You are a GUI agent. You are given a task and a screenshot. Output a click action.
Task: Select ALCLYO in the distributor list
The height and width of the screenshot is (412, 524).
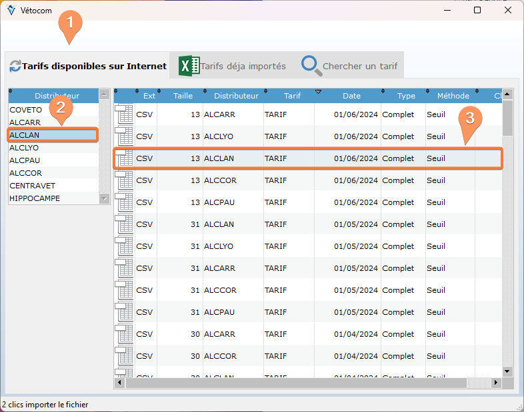click(53, 148)
